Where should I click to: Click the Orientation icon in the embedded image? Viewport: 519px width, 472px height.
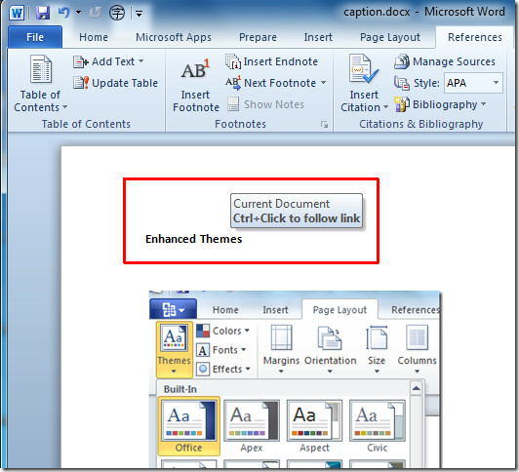(x=330, y=338)
